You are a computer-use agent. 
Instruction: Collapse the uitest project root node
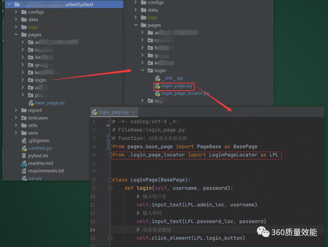point(9,4)
